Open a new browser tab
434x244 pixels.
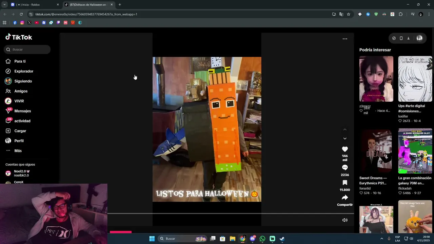point(120,5)
